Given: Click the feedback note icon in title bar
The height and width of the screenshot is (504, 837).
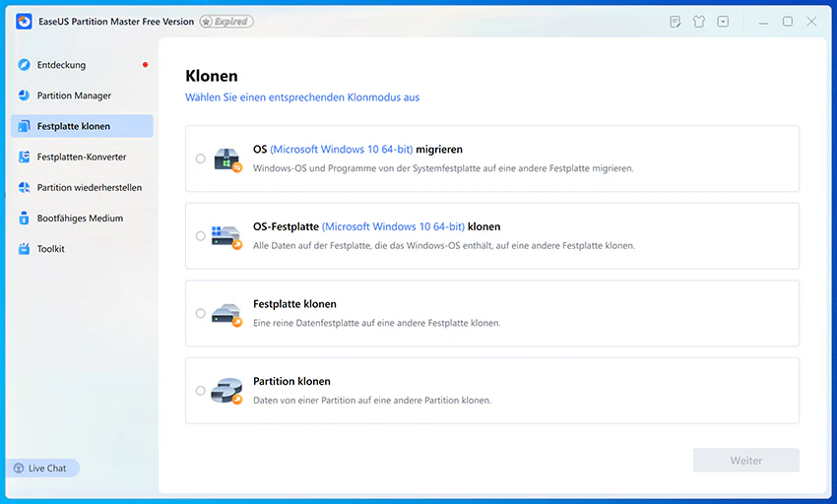Looking at the screenshot, I should 675,22.
